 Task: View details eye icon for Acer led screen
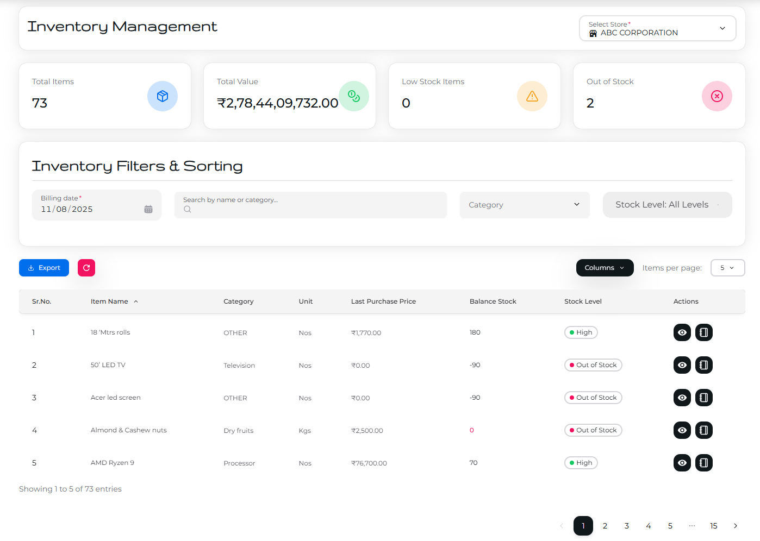pos(682,398)
